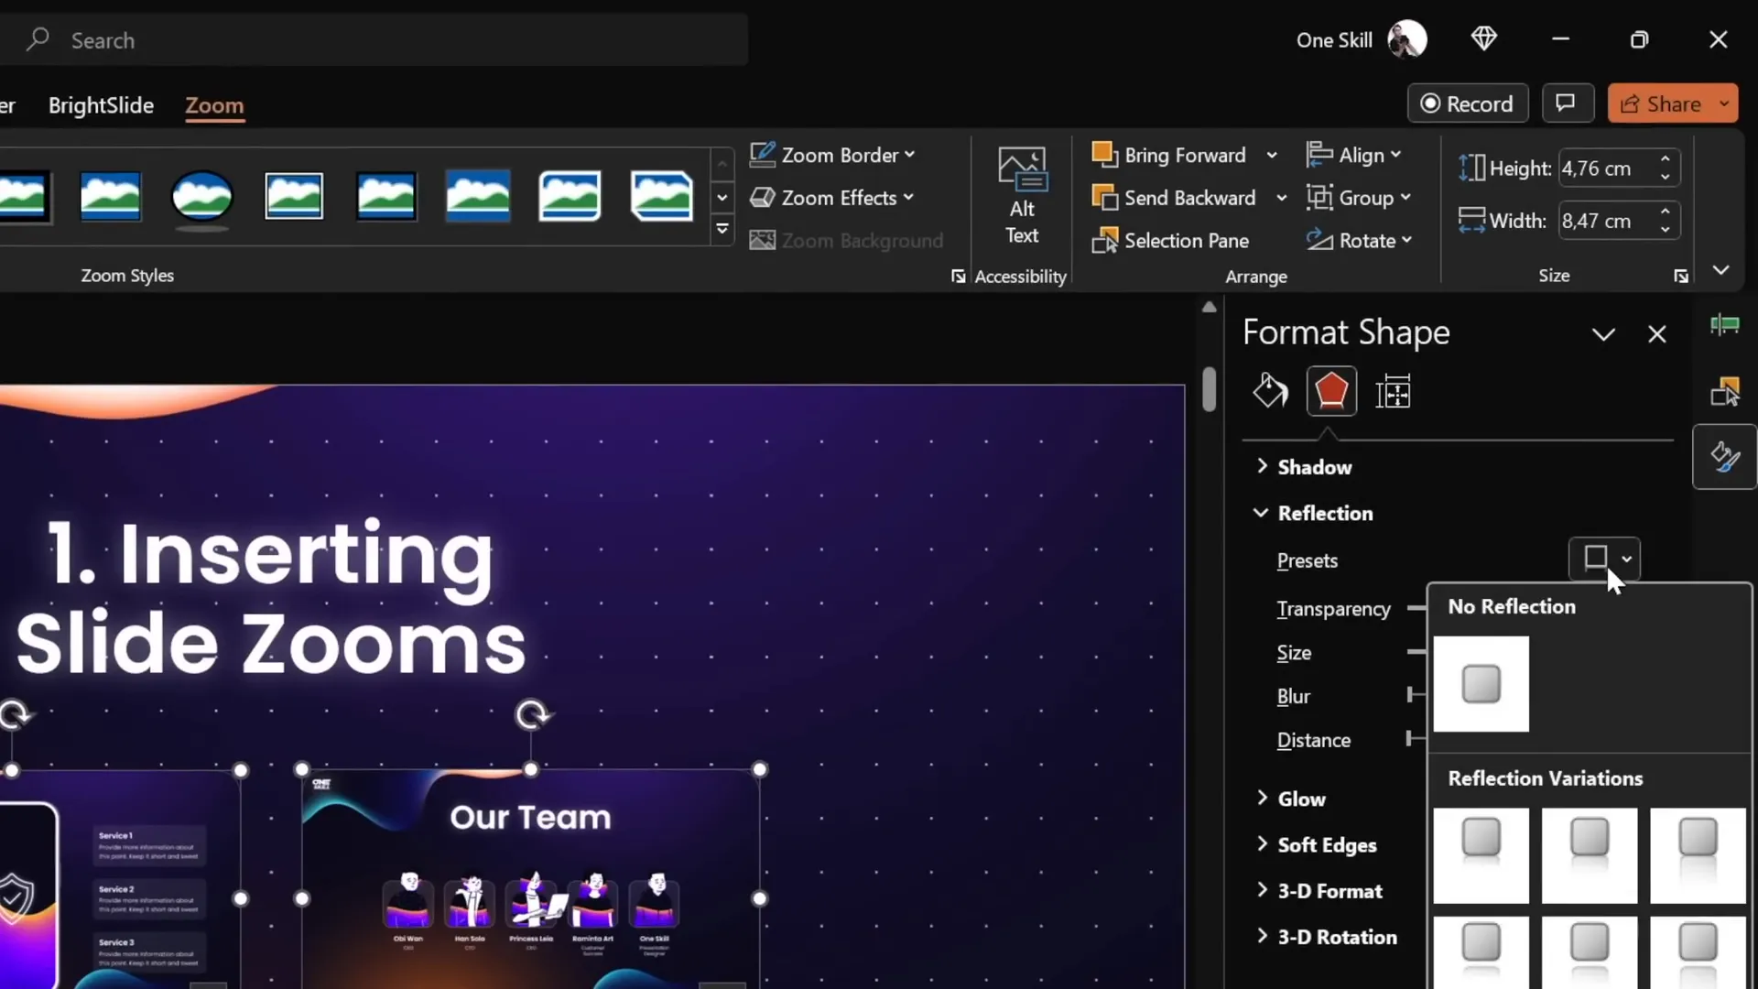
Task: Click the Transparency slider
Action: [1417, 607]
